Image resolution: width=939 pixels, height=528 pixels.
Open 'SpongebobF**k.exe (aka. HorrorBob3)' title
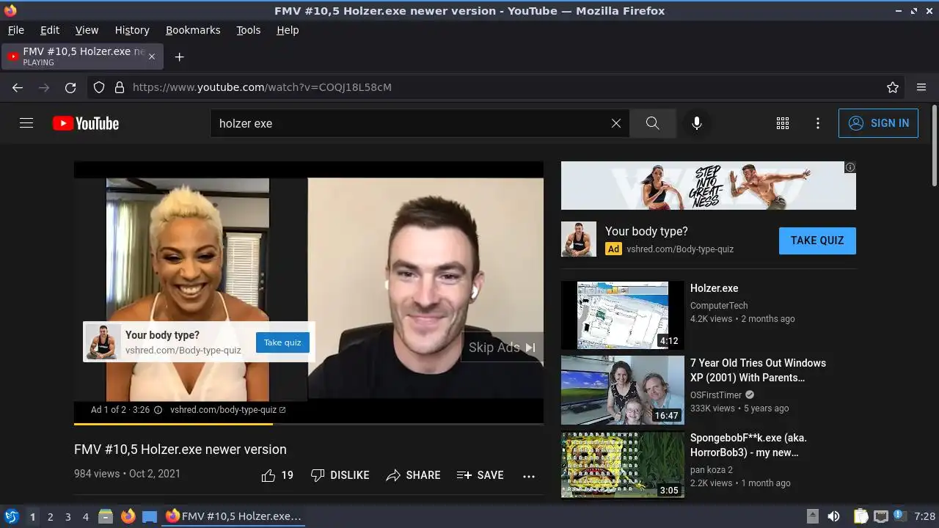[x=748, y=445]
